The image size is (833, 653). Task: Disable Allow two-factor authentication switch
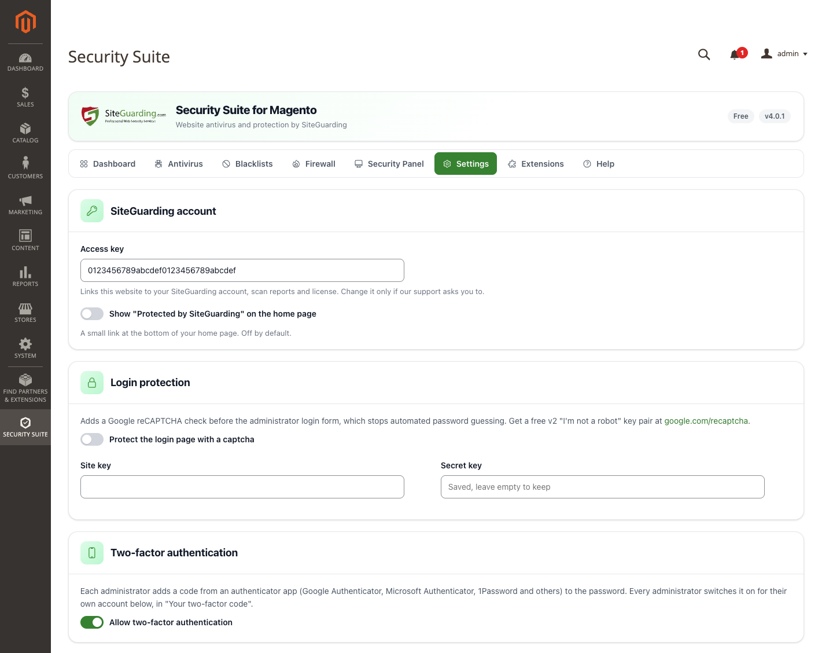[x=92, y=622]
